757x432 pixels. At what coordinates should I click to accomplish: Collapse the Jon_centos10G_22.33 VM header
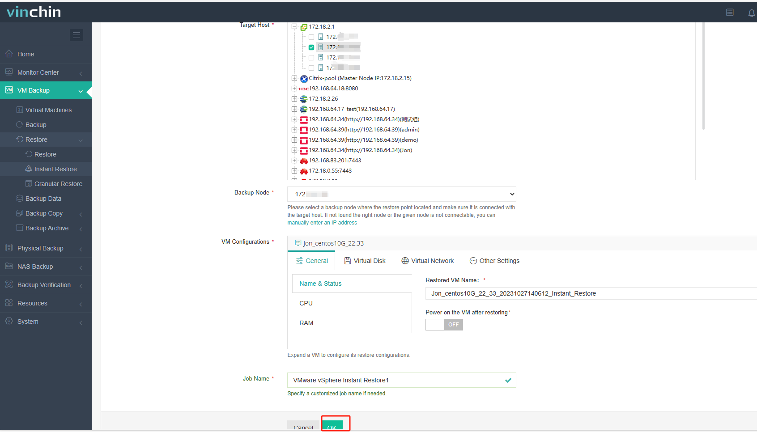pos(522,243)
